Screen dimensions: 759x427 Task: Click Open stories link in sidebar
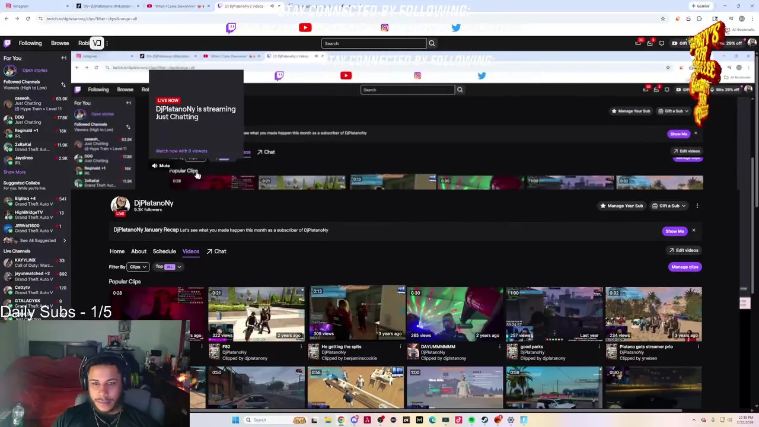(35, 70)
